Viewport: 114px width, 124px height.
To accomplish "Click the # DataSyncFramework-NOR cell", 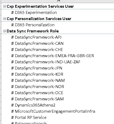I will coord(58,86).
